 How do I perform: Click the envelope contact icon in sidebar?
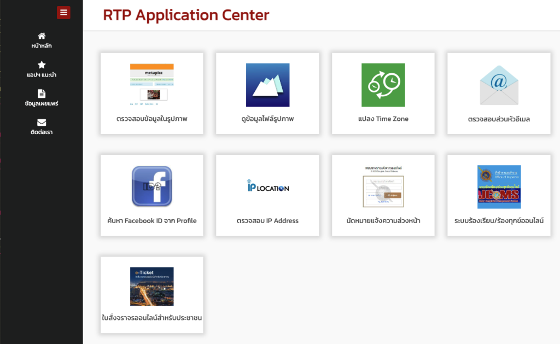[x=42, y=123]
